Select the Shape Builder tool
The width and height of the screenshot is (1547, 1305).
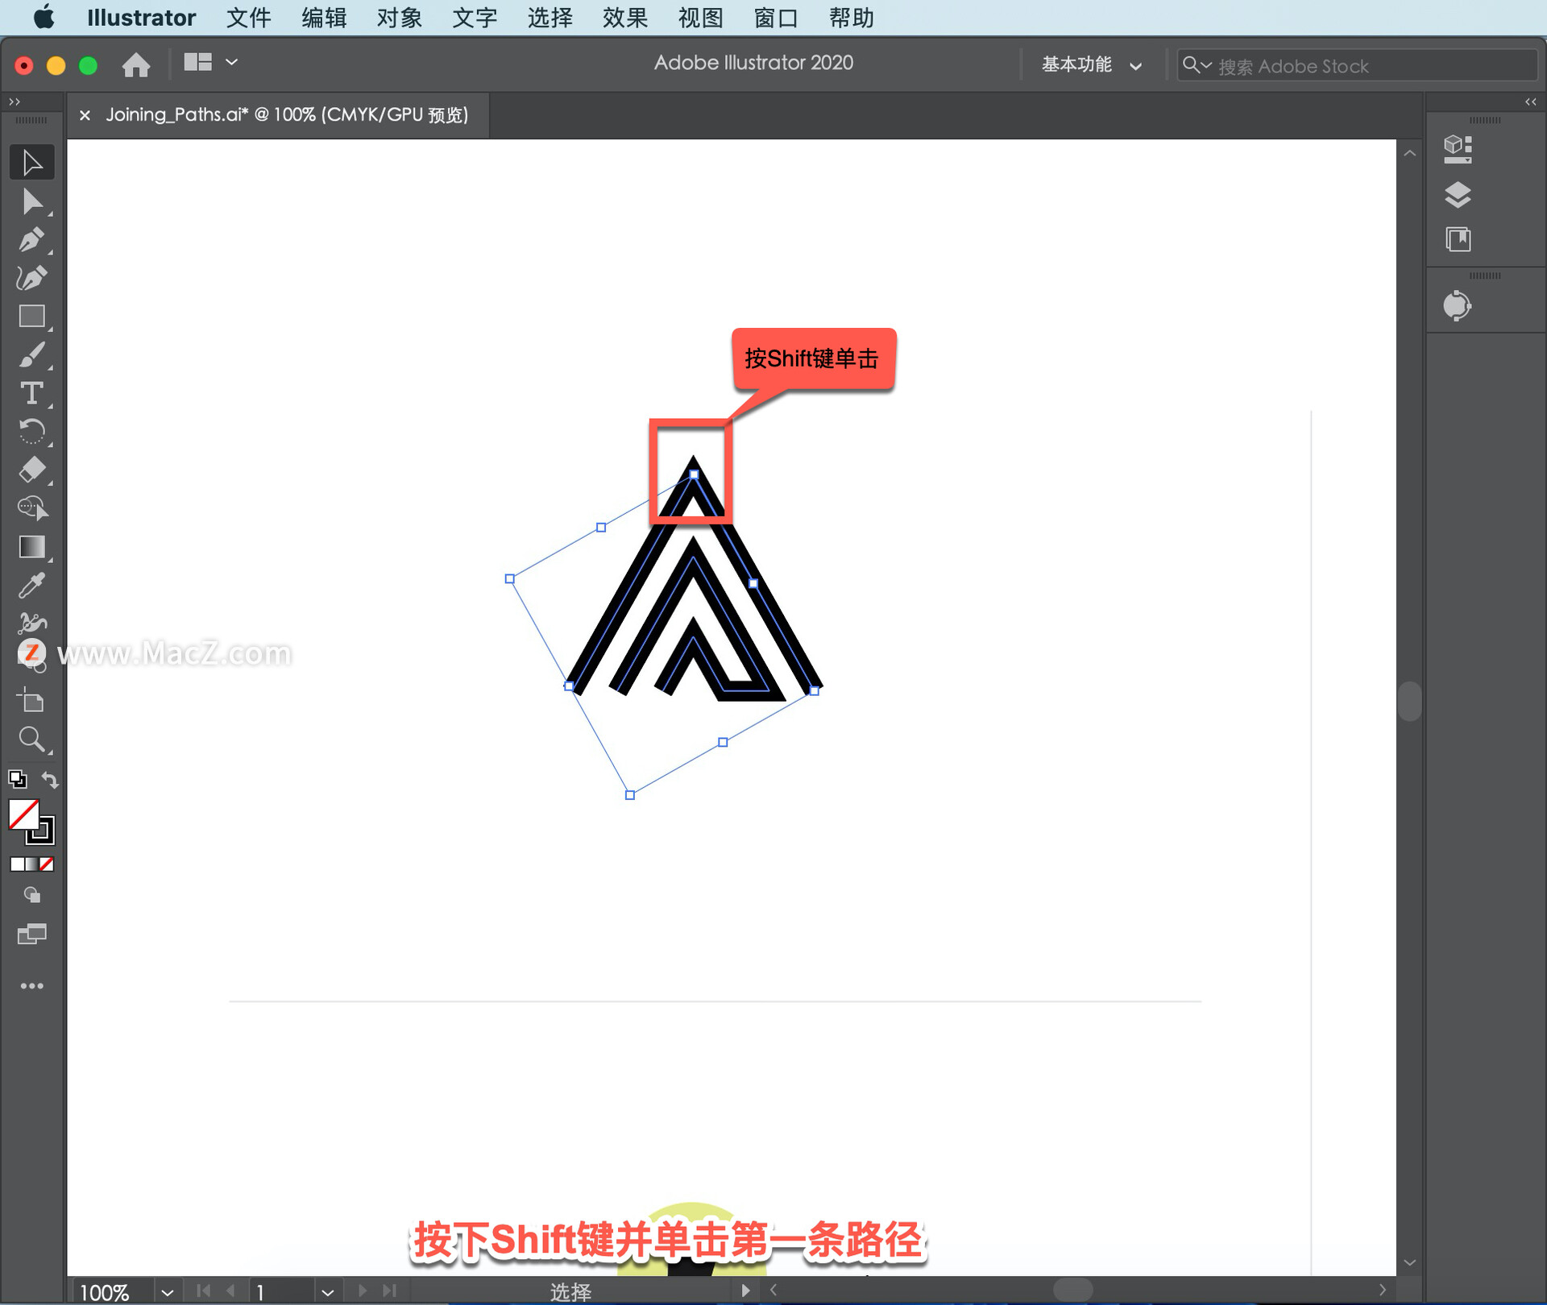(32, 508)
